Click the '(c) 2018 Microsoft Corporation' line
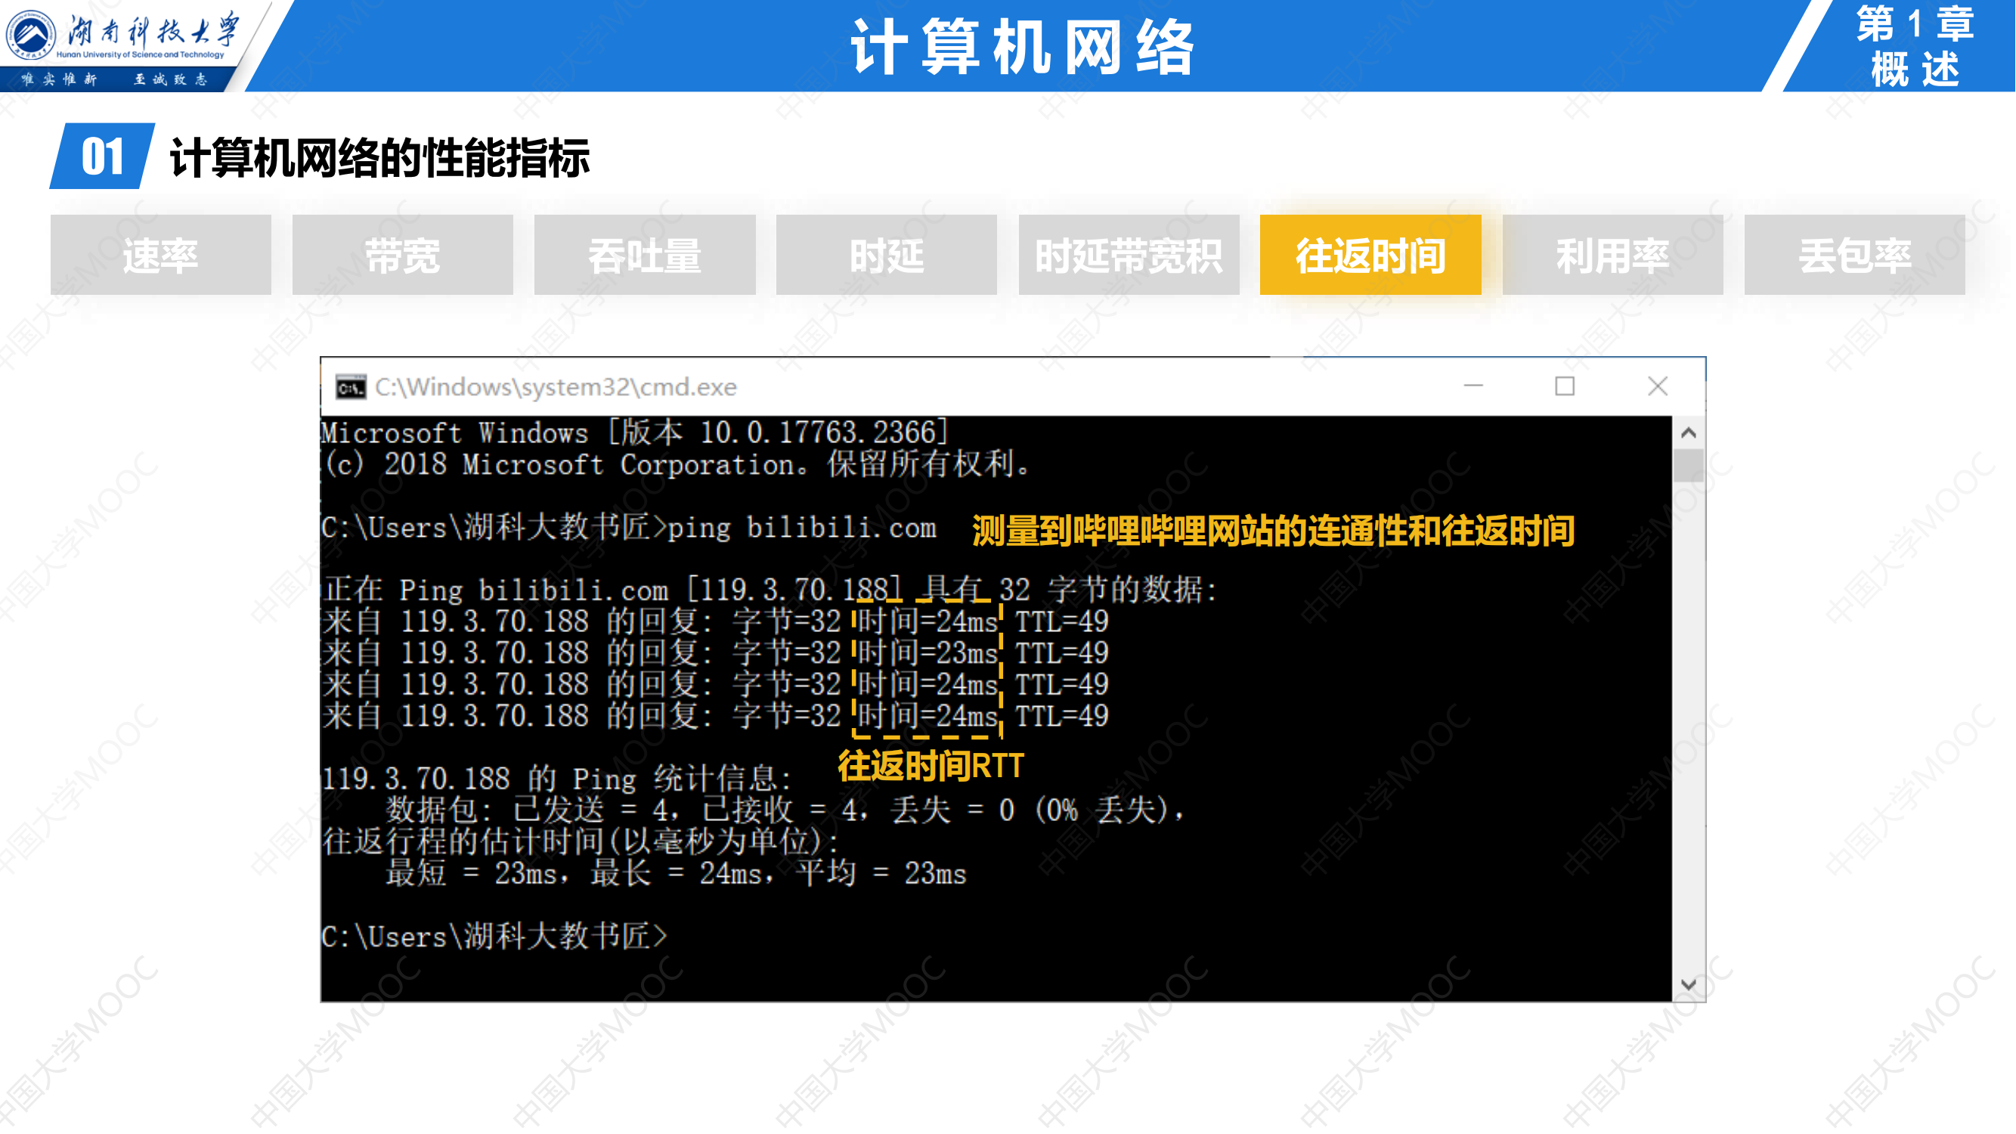This screenshot has height=1134, width=2016. tap(677, 465)
